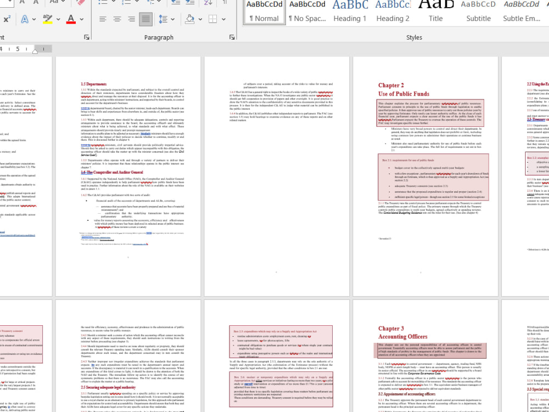This screenshot has width=549, height=412.
Task: Select the Normal style
Action: click(265, 12)
